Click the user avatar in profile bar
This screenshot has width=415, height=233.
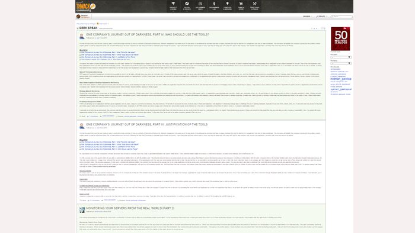tap(78, 17)
